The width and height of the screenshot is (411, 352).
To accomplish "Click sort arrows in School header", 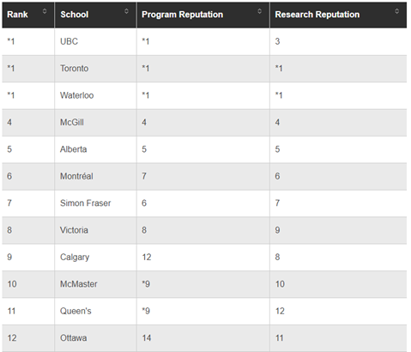I will 126,11.
